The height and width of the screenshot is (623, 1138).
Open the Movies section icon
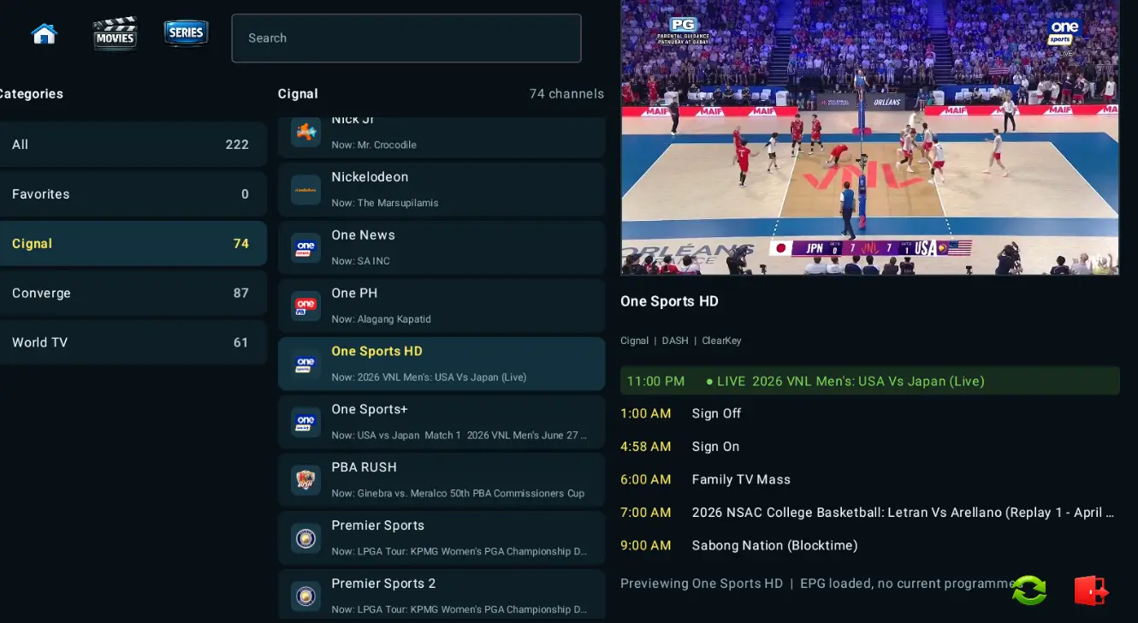(x=115, y=34)
